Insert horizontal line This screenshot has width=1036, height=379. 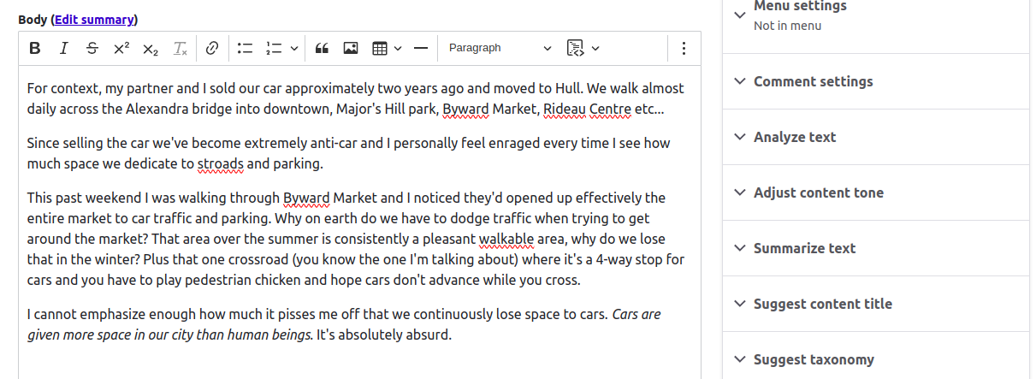[420, 49]
